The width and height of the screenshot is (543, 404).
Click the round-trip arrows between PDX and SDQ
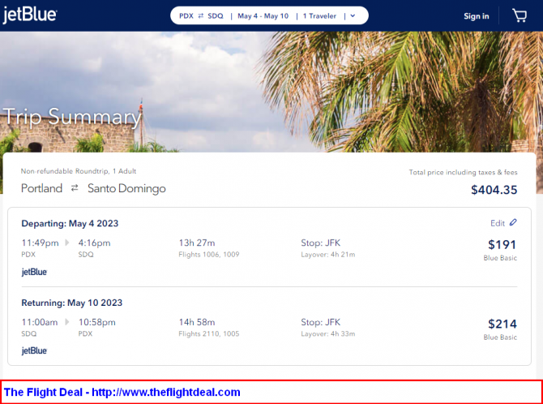(201, 16)
